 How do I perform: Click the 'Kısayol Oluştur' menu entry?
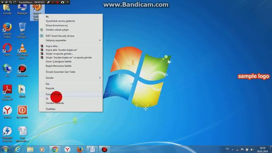pyautogui.click(x=71, y=94)
